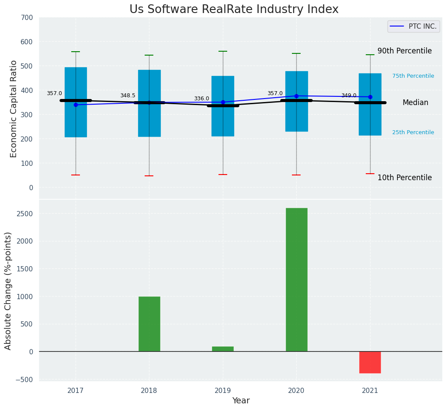Click the 700 tick on upper y-axis
Screen dimensions: 447x409
[x=27, y=18]
